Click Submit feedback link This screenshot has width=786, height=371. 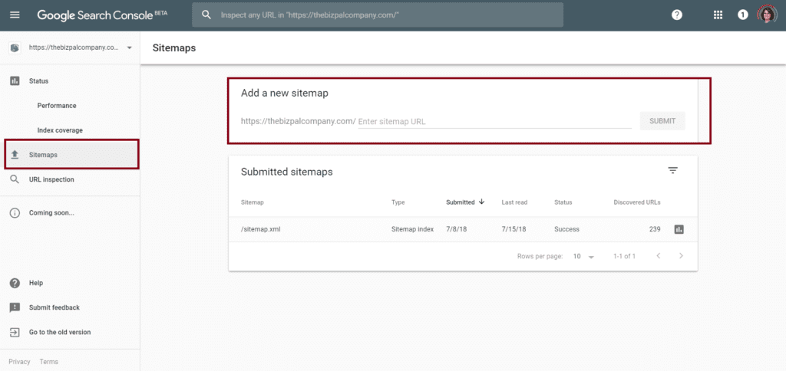(x=54, y=307)
